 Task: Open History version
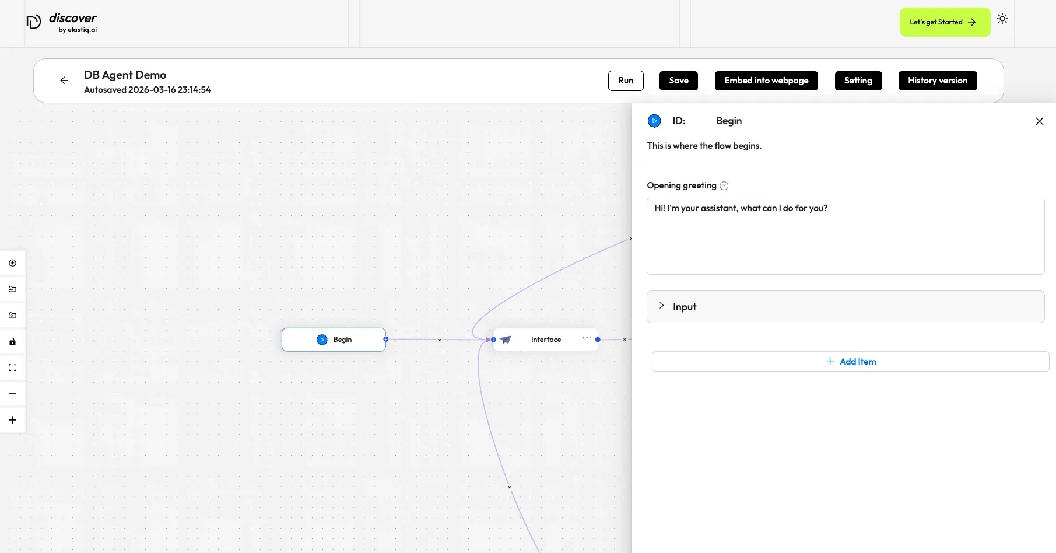pos(937,80)
